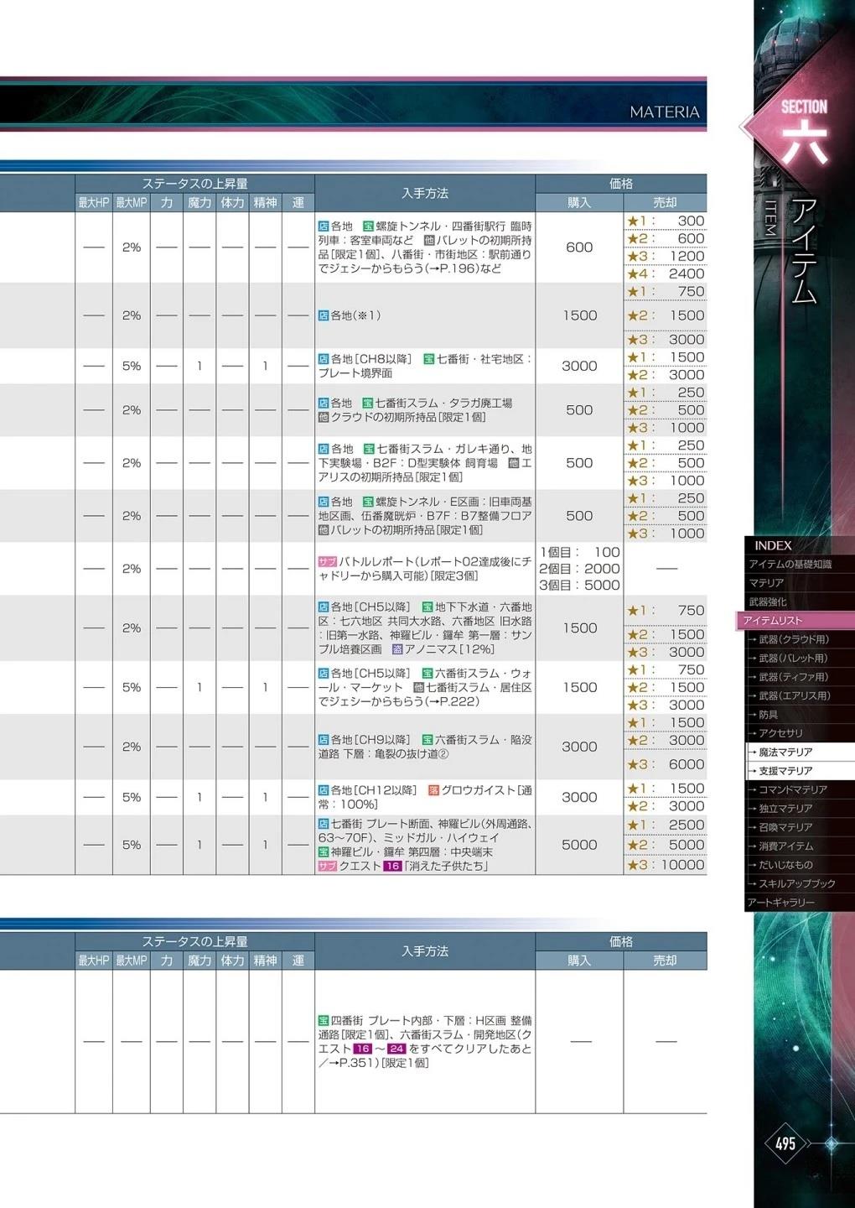855x1208 pixels.
Task: Click the SECTION 六 chapter marker
Action: [x=803, y=130]
